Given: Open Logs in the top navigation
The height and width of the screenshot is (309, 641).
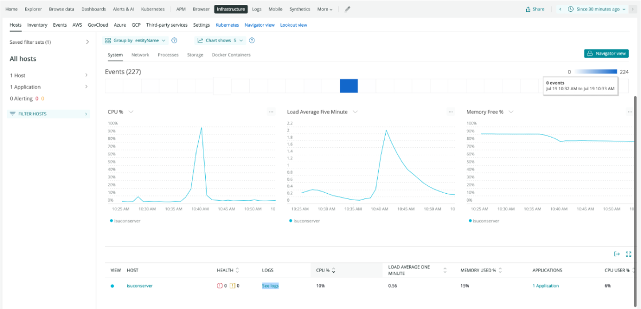Looking at the screenshot, I should coord(256,9).
